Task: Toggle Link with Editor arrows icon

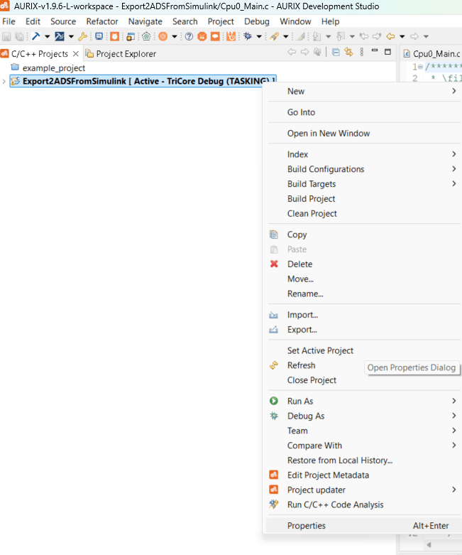Action: click(x=348, y=53)
